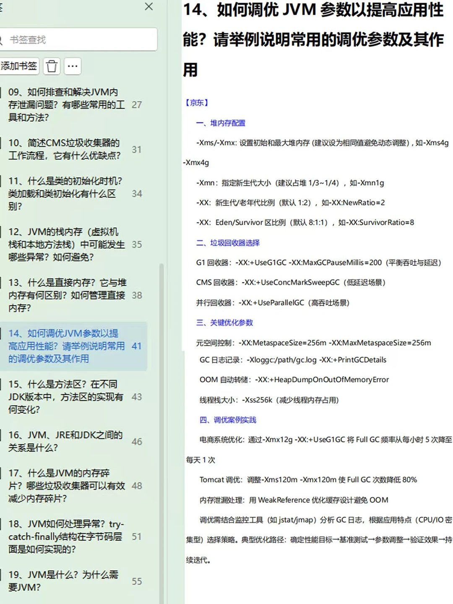Click the 添加书签 button
453x604 pixels.
pos(18,66)
